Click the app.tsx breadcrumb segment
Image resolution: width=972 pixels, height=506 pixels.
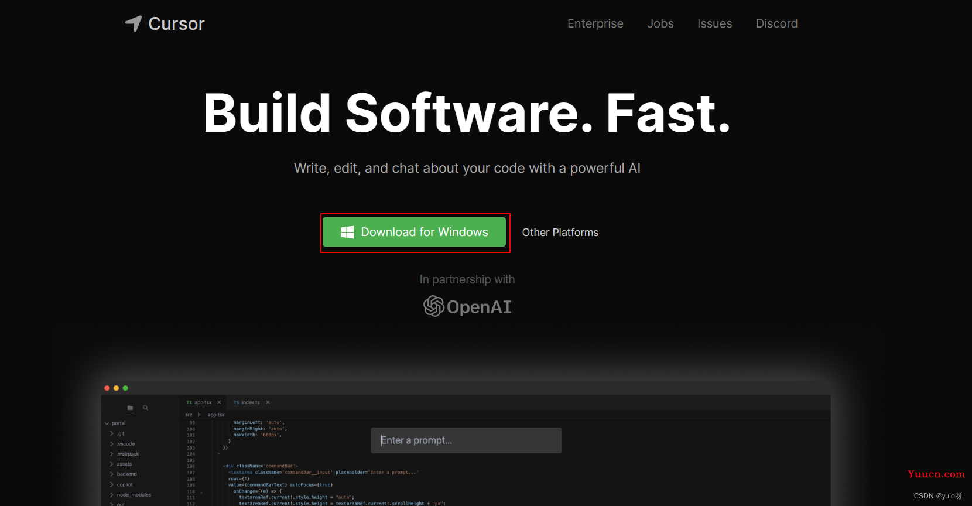216,415
